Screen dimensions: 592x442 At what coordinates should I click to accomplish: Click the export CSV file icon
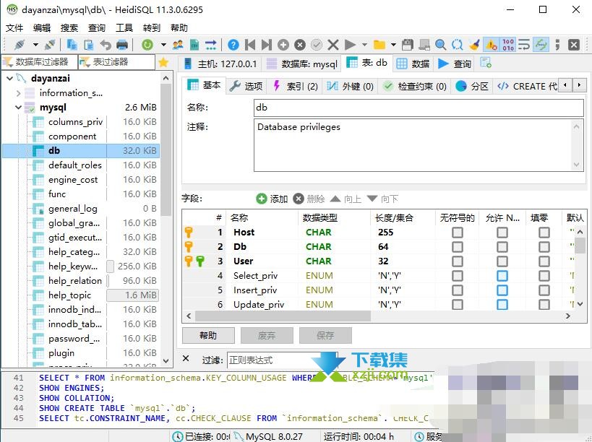coord(194,45)
